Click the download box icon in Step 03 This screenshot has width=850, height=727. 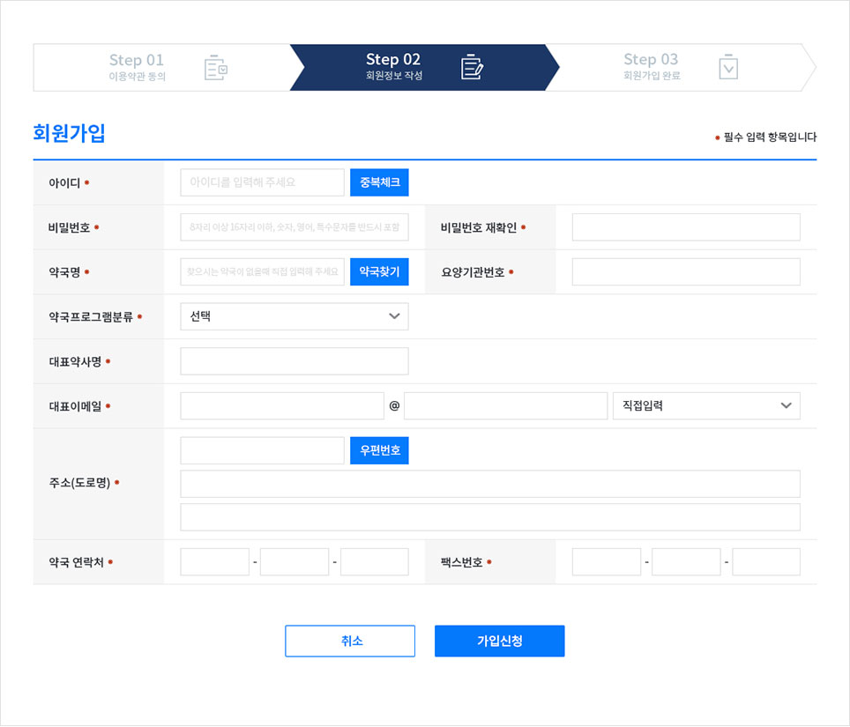point(727,66)
